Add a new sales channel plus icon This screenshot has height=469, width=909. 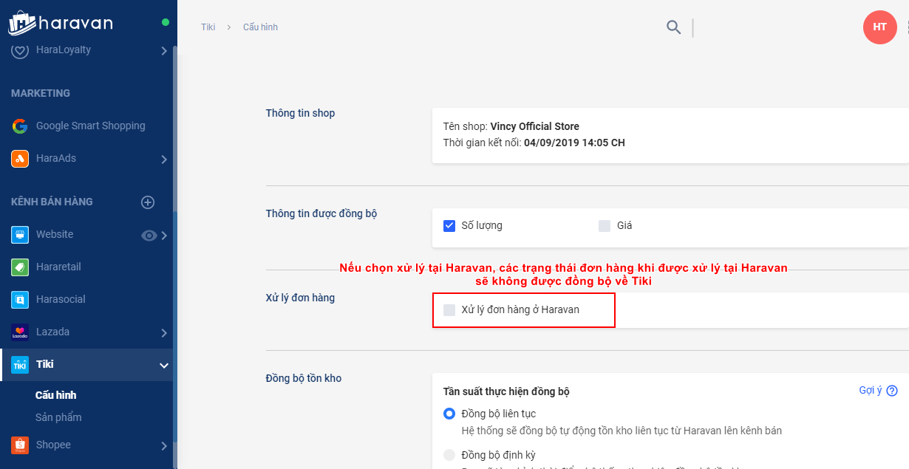148,202
